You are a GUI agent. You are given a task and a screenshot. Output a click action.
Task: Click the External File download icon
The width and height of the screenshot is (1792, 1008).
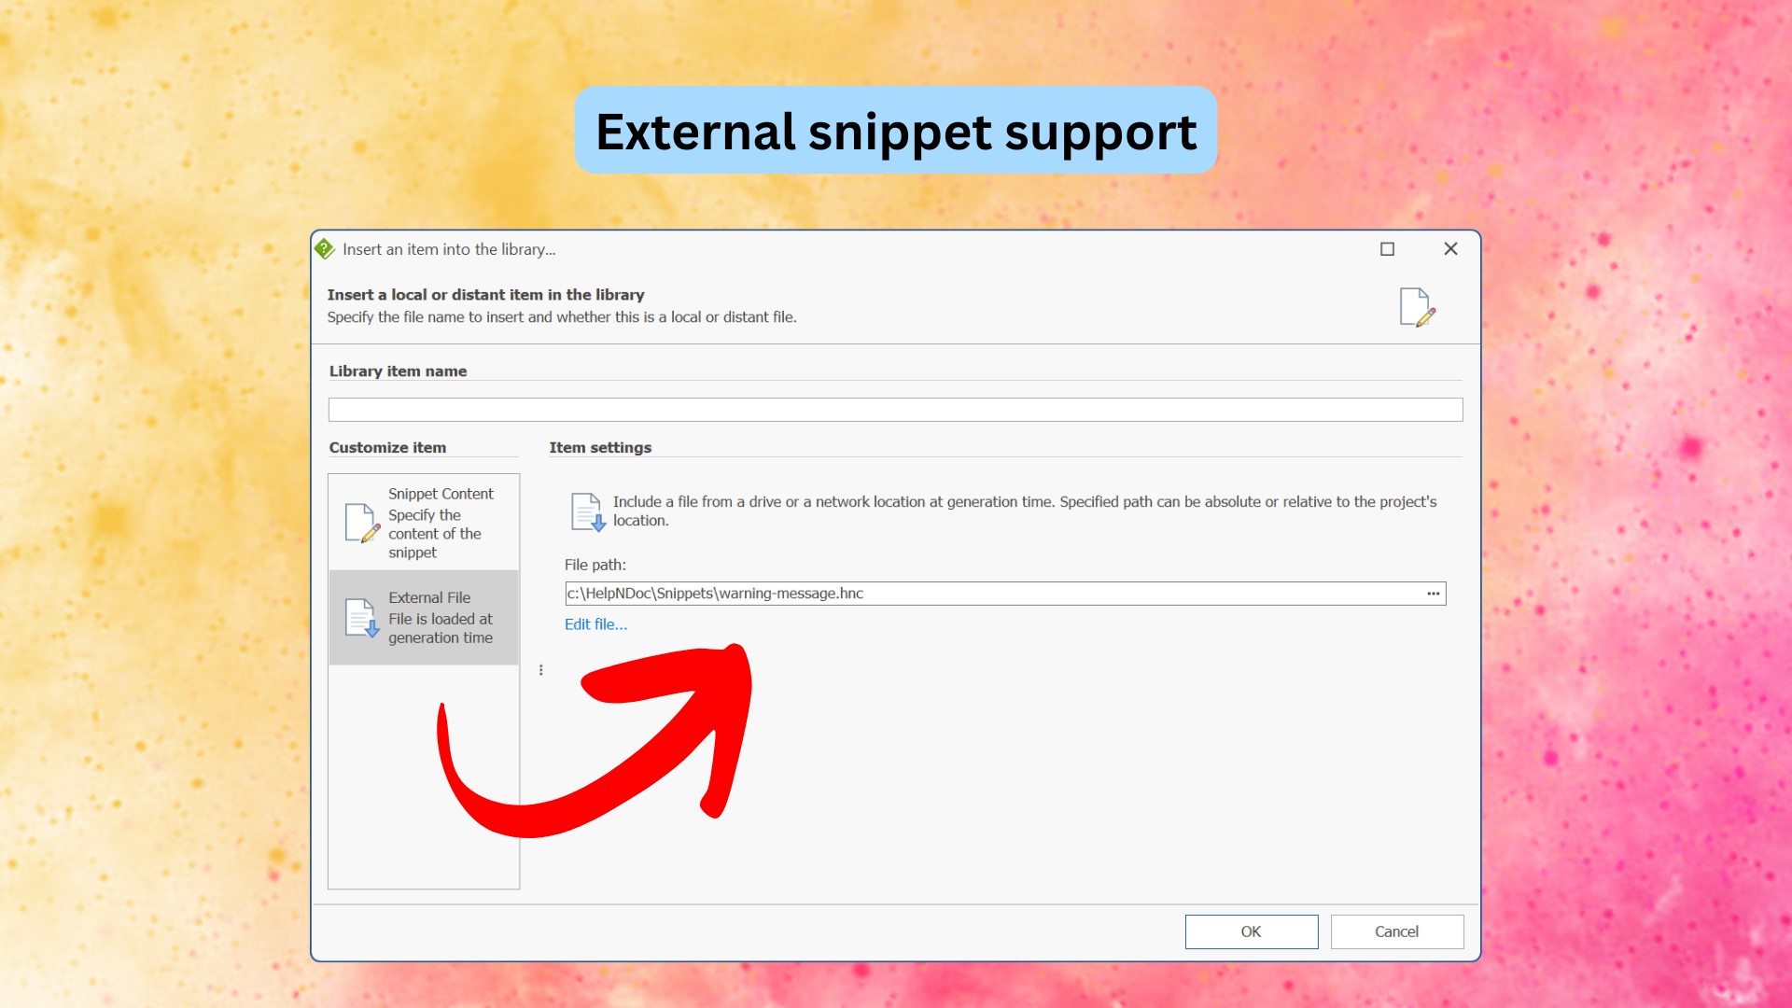point(362,618)
